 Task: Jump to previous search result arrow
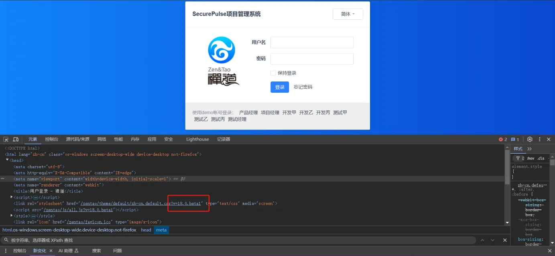point(483,240)
